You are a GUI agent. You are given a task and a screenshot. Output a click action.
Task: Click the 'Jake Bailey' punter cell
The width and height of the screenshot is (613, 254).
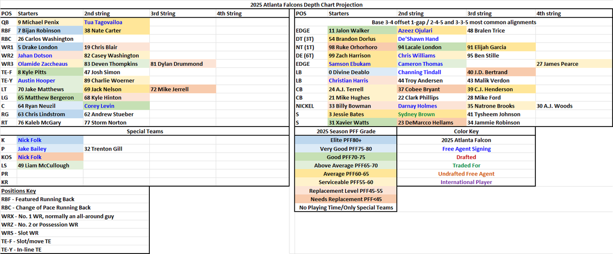(x=50, y=148)
